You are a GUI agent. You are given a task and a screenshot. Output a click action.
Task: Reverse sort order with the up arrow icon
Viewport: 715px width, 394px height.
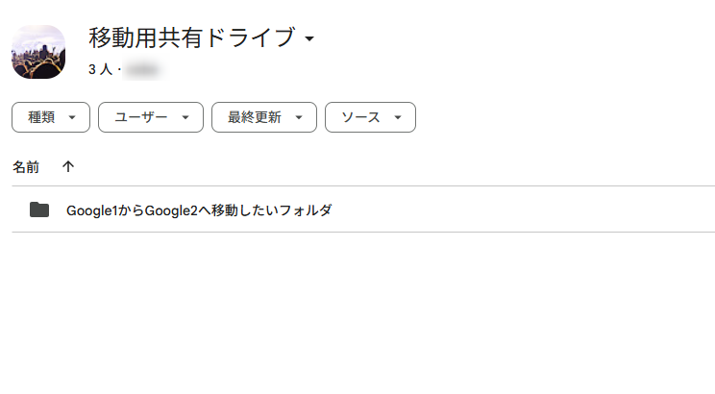(68, 166)
